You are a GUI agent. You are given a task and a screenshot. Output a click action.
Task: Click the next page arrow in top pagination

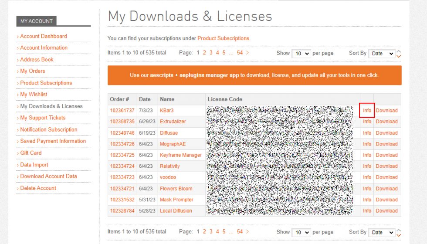247,53
